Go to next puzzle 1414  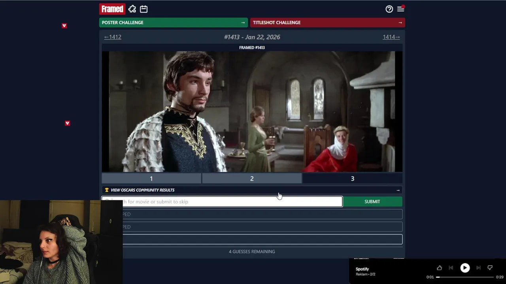click(x=391, y=37)
